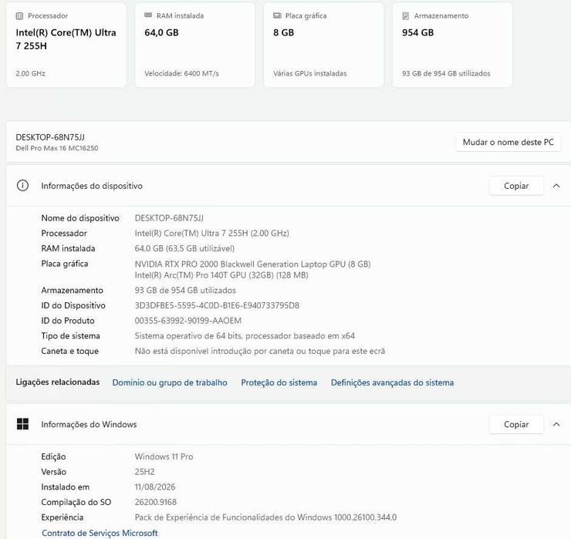The image size is (571, 539).
Task: Click the device name value in device info
Action: tap(169, 218)
